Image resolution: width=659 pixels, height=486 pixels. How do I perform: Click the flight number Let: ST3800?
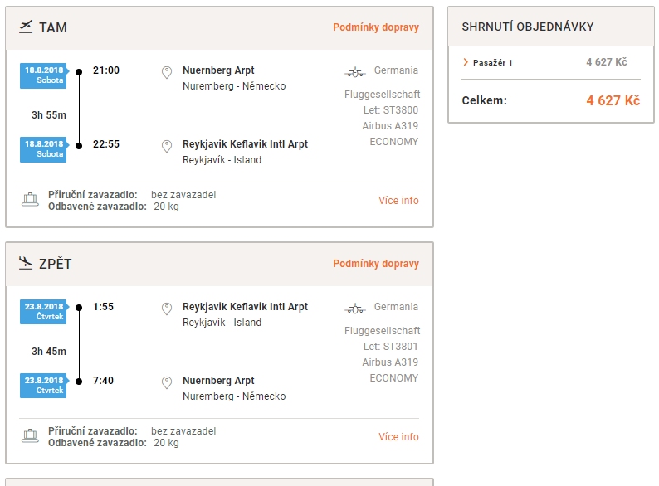391,110
